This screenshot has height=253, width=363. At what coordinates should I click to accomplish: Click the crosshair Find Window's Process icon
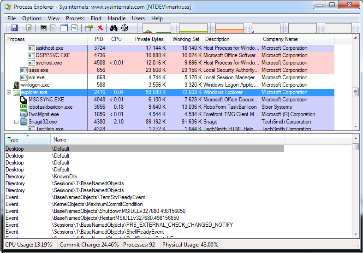(x=125, y=28)
